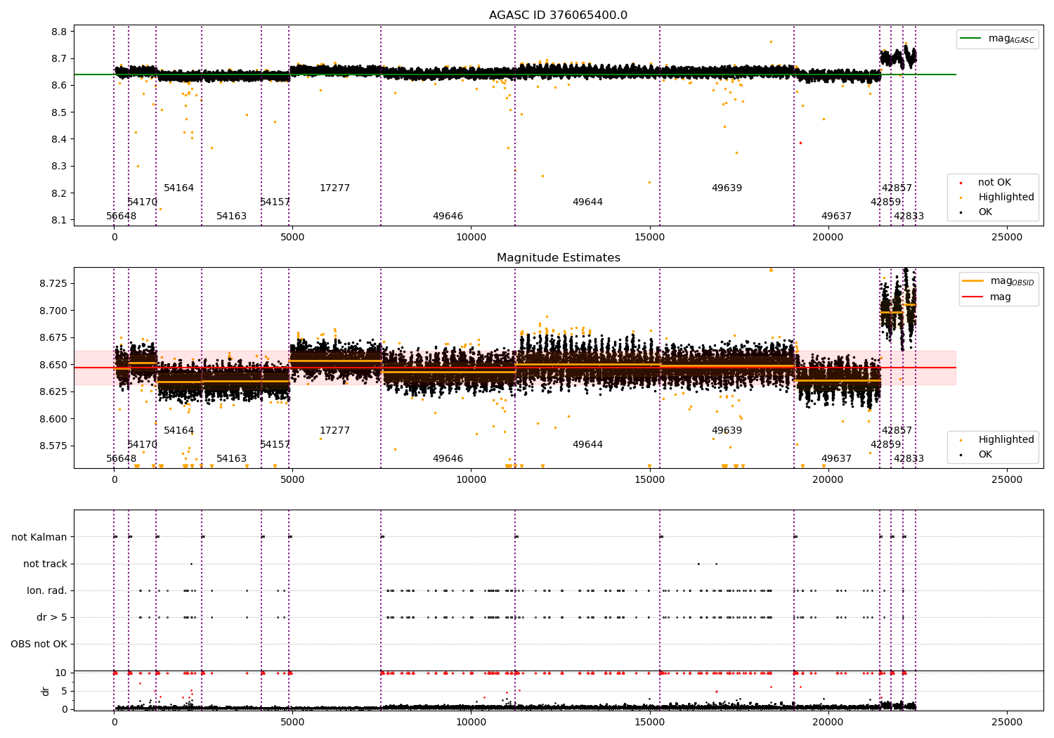Viewport: 1054px width, 738px height.
Task: Select the green mag AGASC legend line
Action: (972, 39)
